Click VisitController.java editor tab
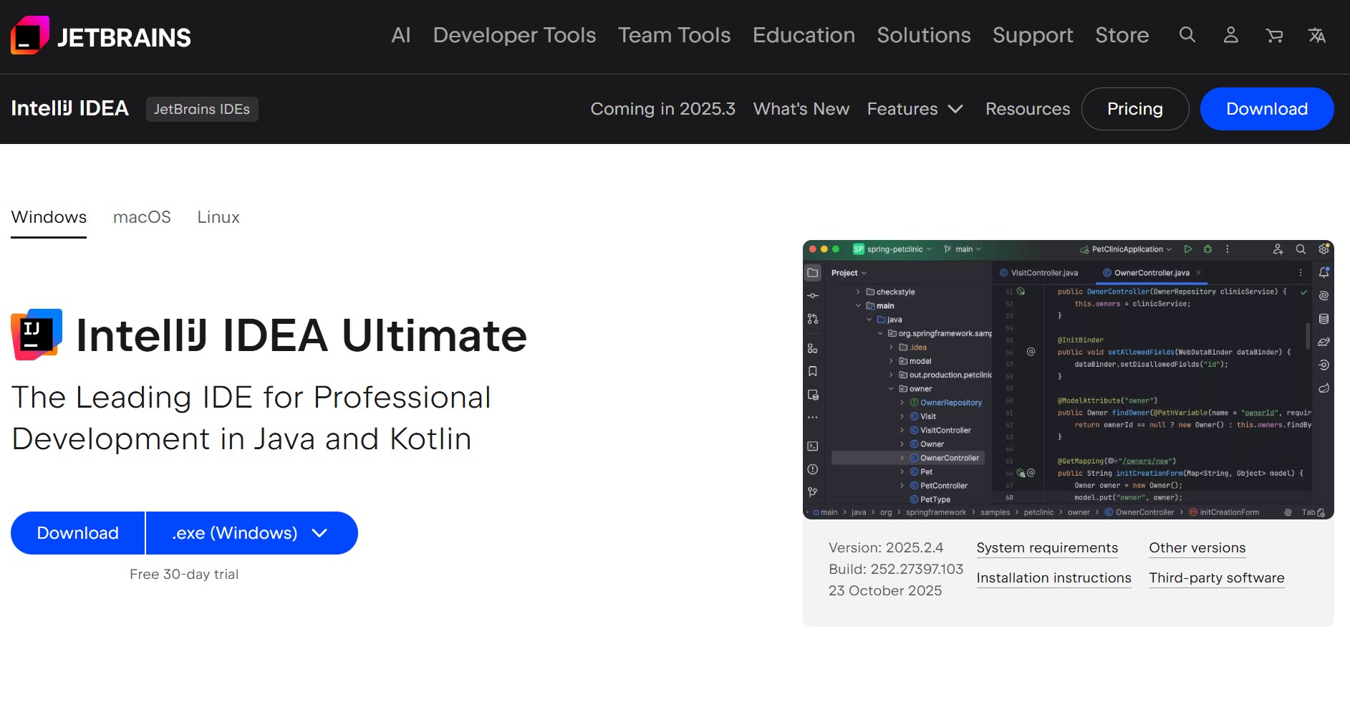The height and width of the screenshot is (710, 1350). click(1038, 273)
